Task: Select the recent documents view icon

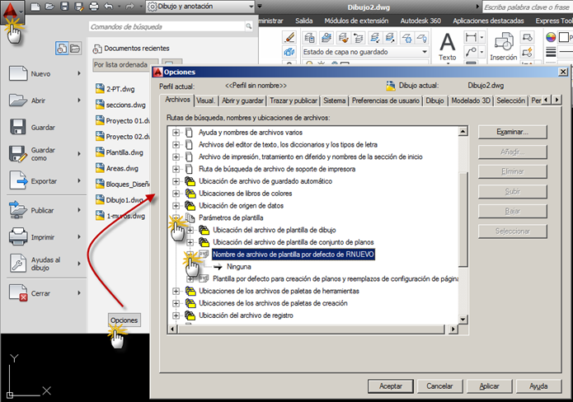Action: [61, 49]
